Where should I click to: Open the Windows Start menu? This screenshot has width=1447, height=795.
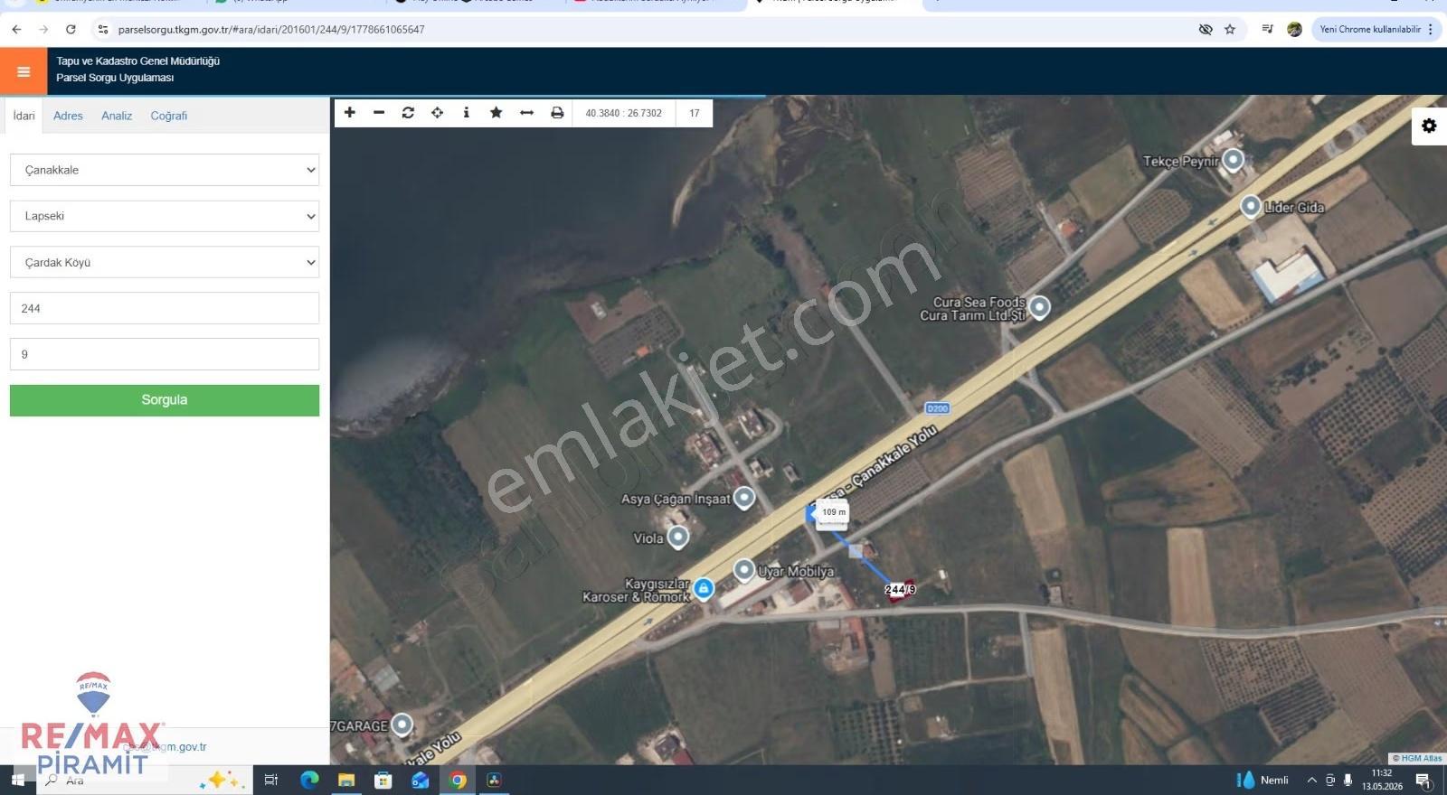coord(18,780)
